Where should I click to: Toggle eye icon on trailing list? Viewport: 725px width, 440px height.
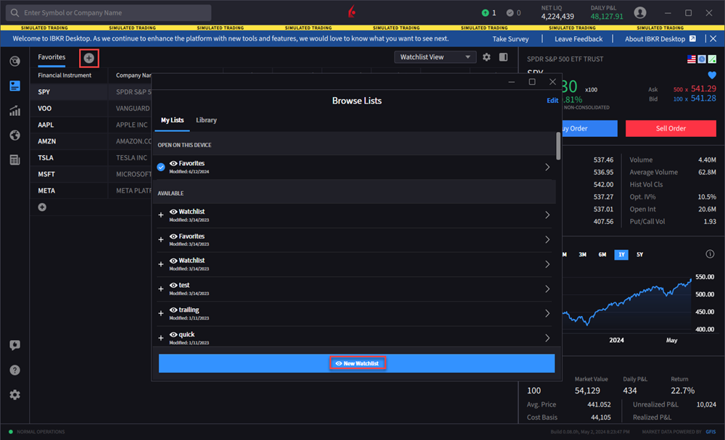(x=173, y=310)
